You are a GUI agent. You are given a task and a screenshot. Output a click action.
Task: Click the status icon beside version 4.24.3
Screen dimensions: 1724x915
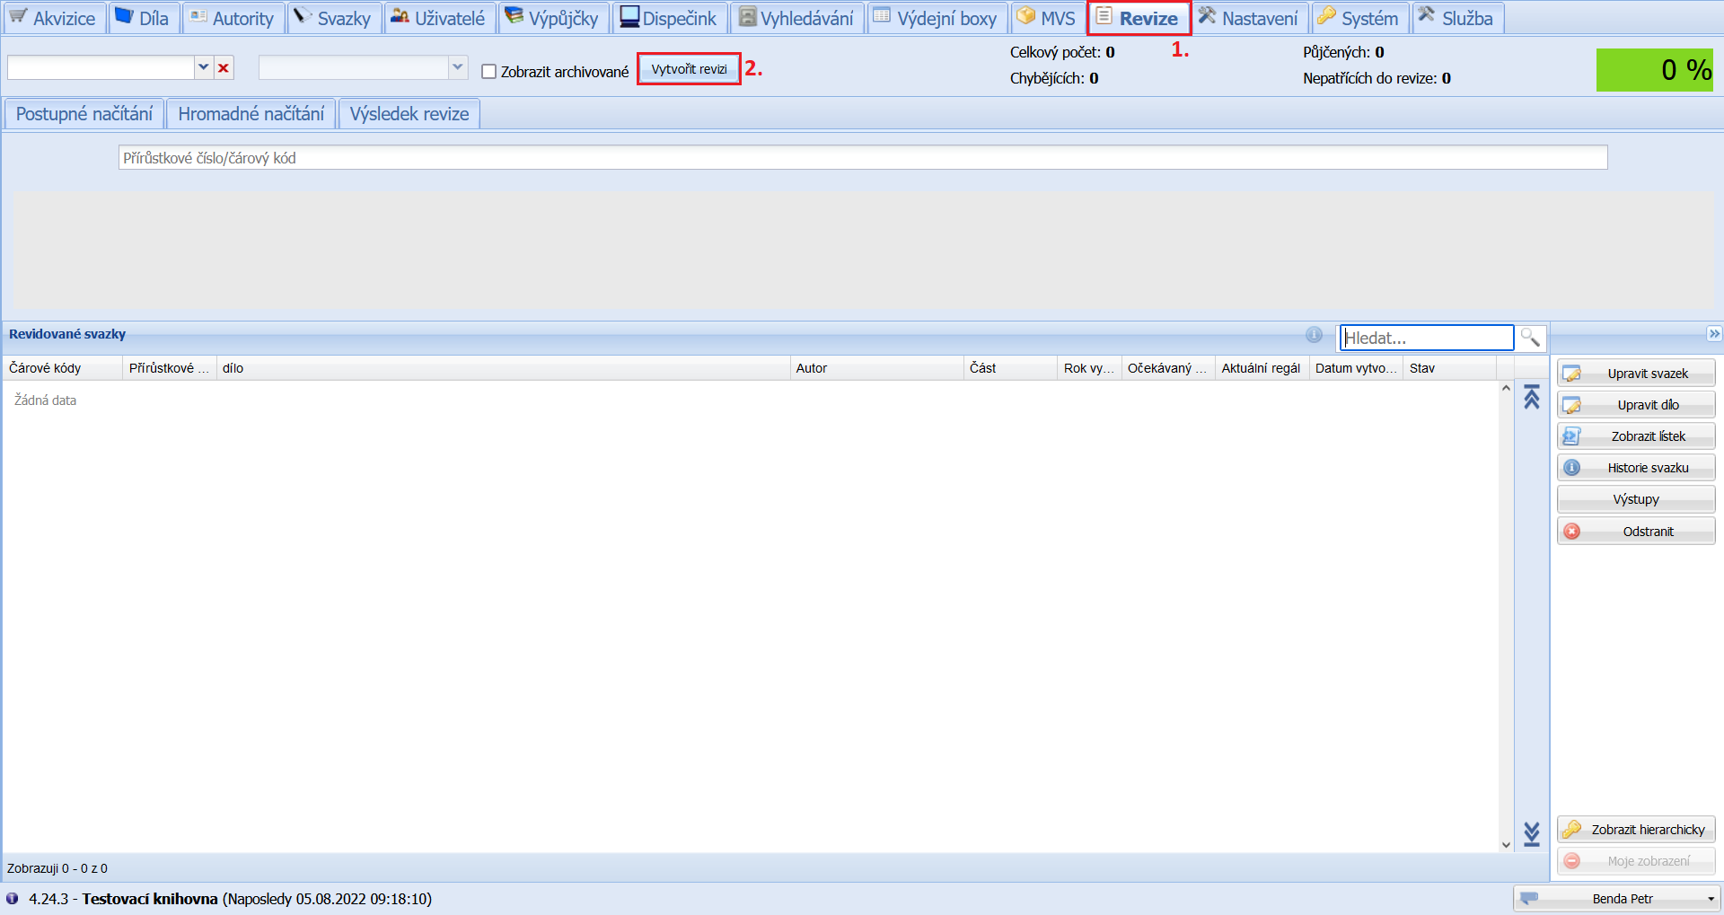pos(13,899)
